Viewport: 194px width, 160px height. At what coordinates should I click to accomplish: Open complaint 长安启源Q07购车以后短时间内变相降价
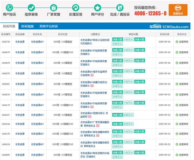(x=95, y=42)
